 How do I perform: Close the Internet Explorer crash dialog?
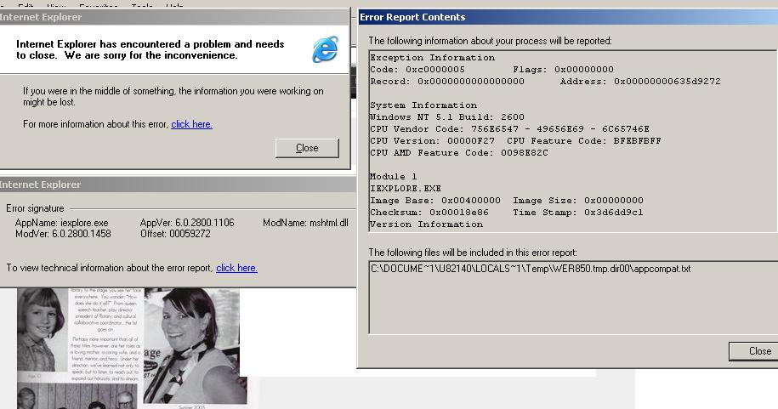307,148
